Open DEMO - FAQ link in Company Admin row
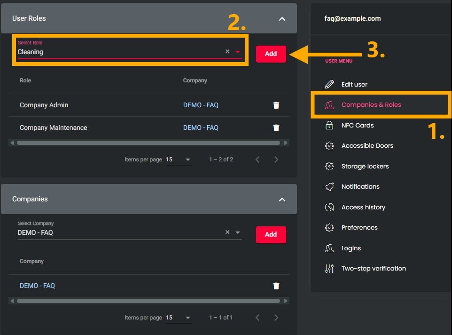 (201, 105)
